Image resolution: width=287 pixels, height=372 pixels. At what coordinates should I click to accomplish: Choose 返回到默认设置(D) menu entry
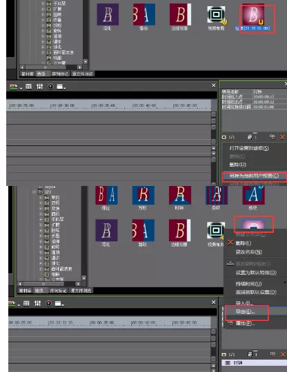[256, 292]
